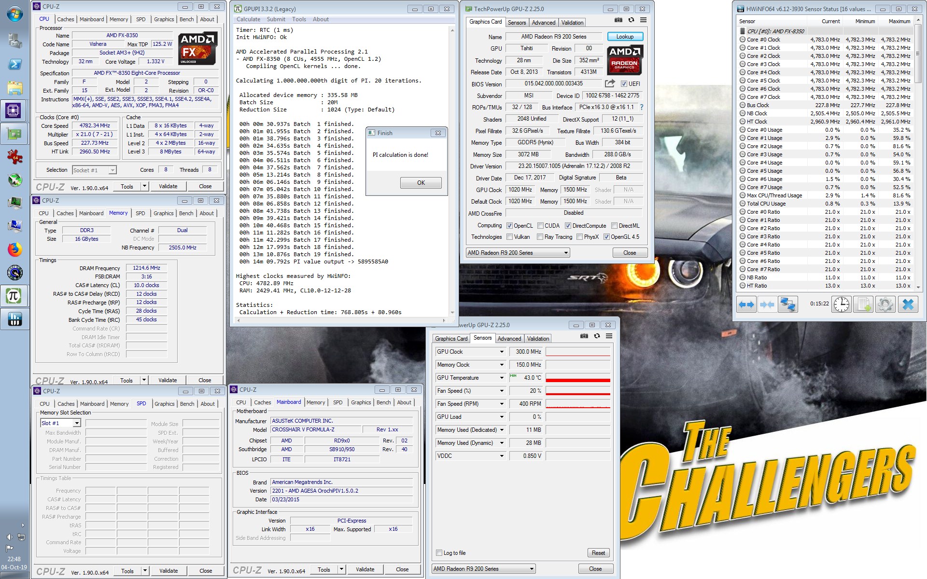Toggle the Vulkan checkbox
927x579 pixels.
pos(509,237)
